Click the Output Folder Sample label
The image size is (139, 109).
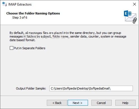tap(31, 88)
